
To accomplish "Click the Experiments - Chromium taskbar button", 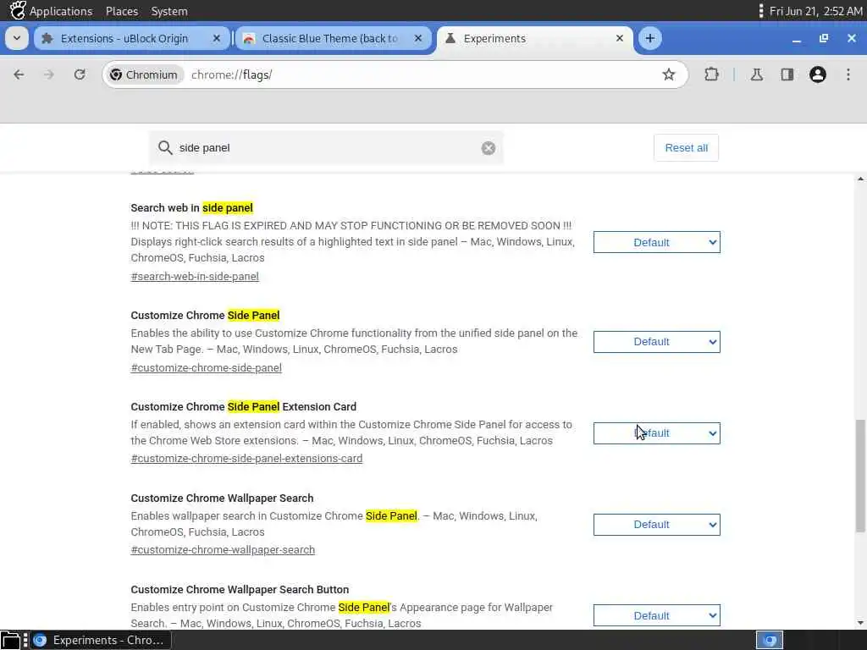I will coord(100,641).
